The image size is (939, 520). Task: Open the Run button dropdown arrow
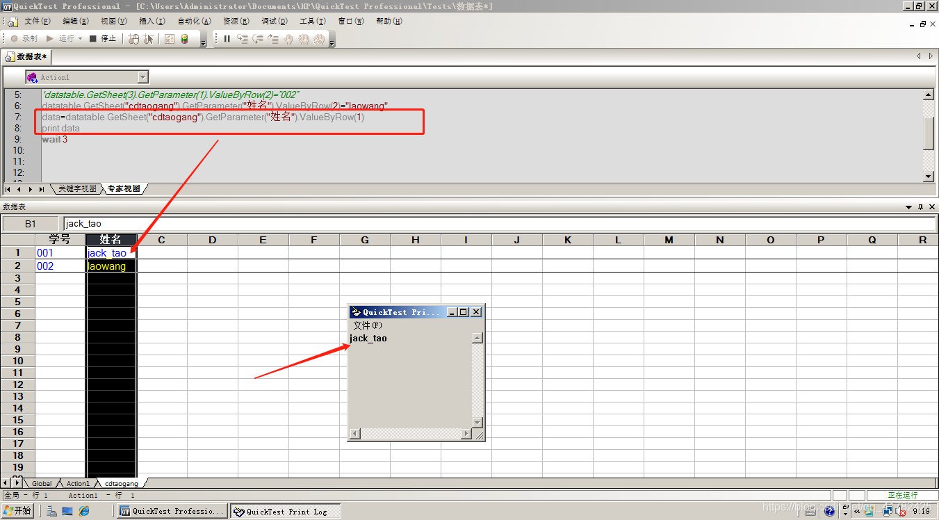pos(80,39)
